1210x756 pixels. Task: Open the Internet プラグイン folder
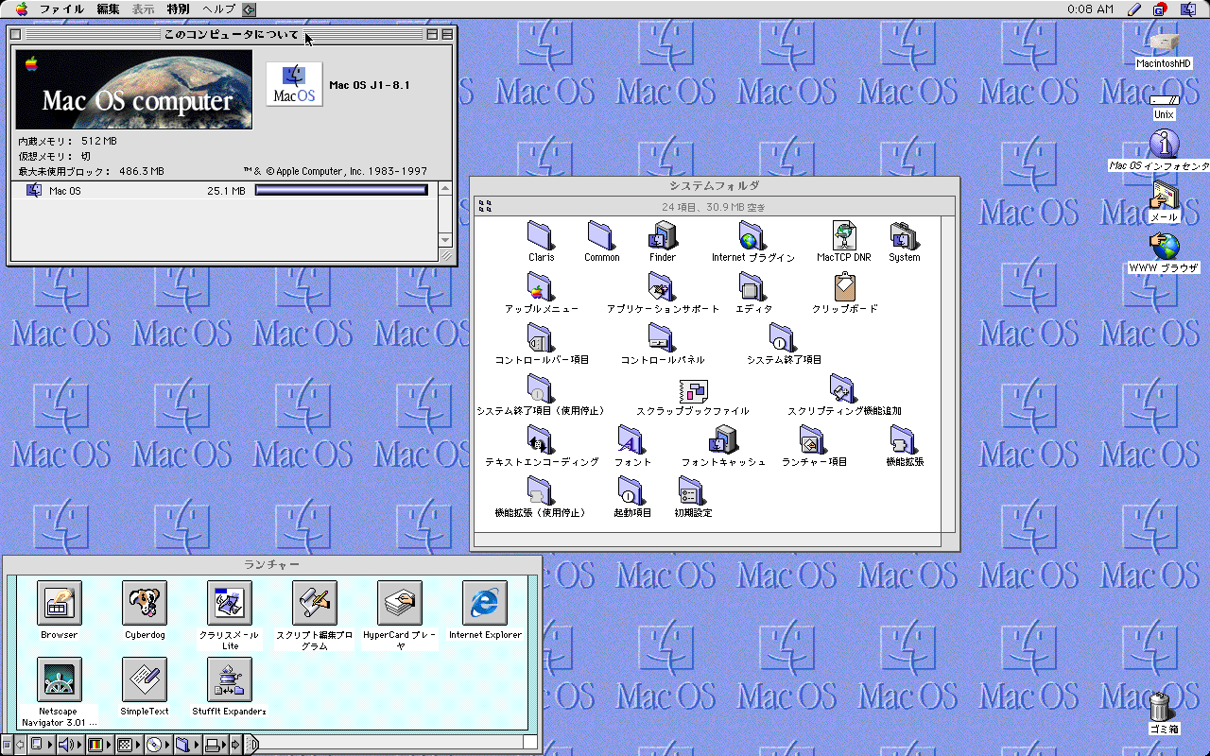click(x=752, y=235)
